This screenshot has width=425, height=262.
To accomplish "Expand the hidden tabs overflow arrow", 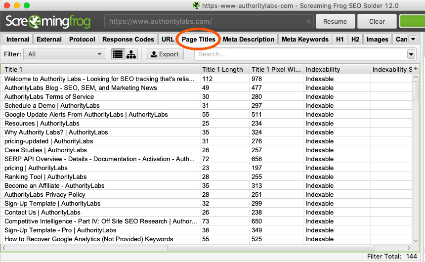I will coord(413,39).
